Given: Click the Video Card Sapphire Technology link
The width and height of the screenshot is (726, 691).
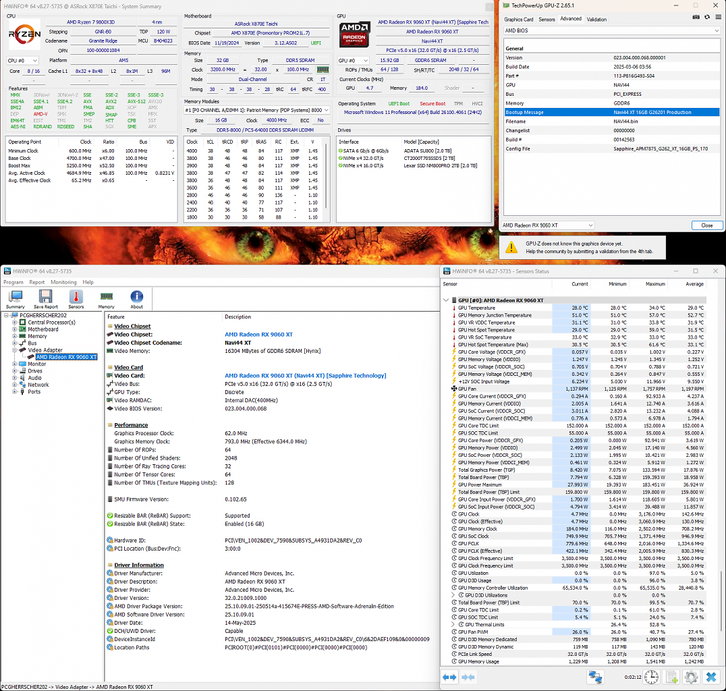Looking at the screenshot, I should [x=305, y=376].
